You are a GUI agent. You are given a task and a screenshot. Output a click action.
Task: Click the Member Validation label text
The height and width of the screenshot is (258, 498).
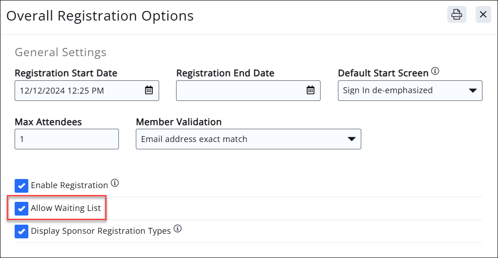(178, 122)
